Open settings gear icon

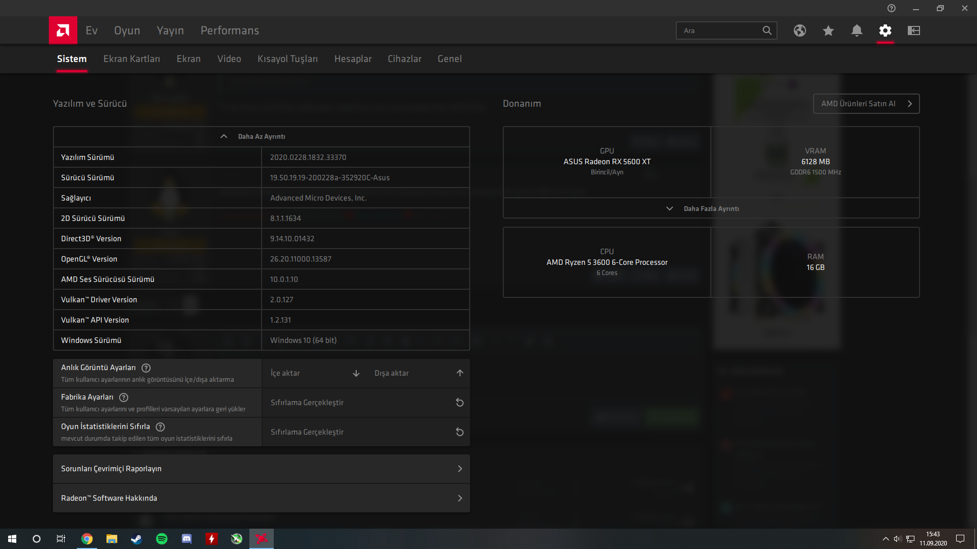[885, 30]
